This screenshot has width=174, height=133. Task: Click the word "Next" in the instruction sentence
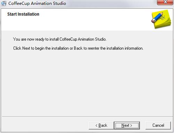coord(26,48)
